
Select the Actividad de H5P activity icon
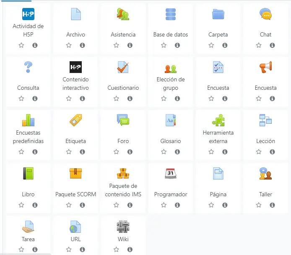click(28, 14)
